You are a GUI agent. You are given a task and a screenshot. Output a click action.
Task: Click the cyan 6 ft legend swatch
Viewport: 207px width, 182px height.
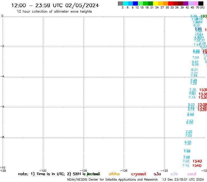125,3
